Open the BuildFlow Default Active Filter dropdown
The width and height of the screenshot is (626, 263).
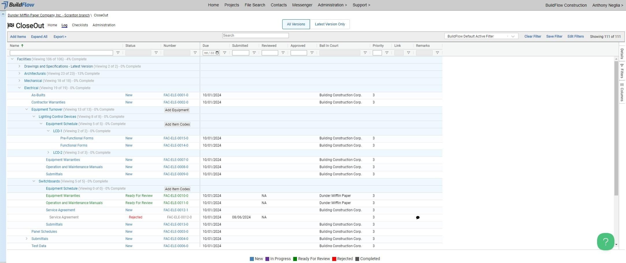point(481,36)
